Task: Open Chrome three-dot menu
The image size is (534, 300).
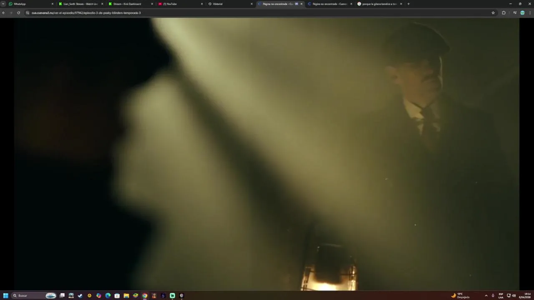Action: [x=530, y=13]
